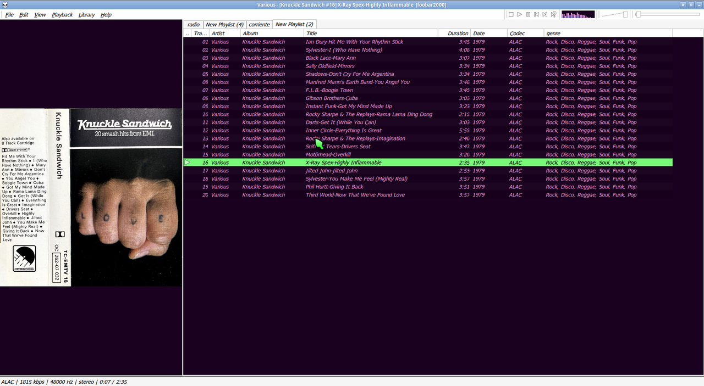The height and width of the screenshot is (386, 704).
Task: Switch to New Playlist (4) tab
Action: click(x=224, y=24)
